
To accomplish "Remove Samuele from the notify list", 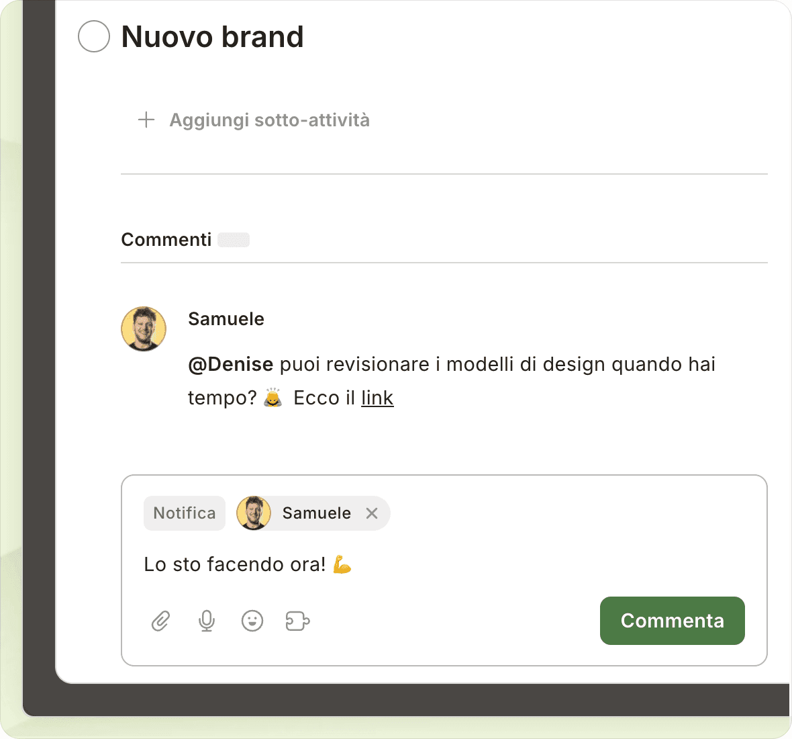I will click(372, 513).
